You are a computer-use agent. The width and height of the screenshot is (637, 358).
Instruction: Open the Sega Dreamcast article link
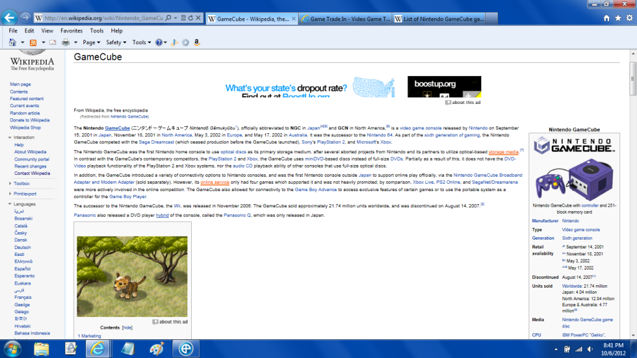tap(156, 142)
